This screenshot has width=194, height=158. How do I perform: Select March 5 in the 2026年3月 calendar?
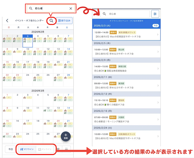48,99
